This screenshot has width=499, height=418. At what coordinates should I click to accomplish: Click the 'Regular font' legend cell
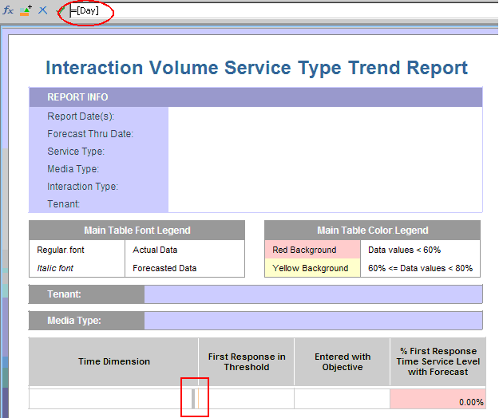point(77,250)
